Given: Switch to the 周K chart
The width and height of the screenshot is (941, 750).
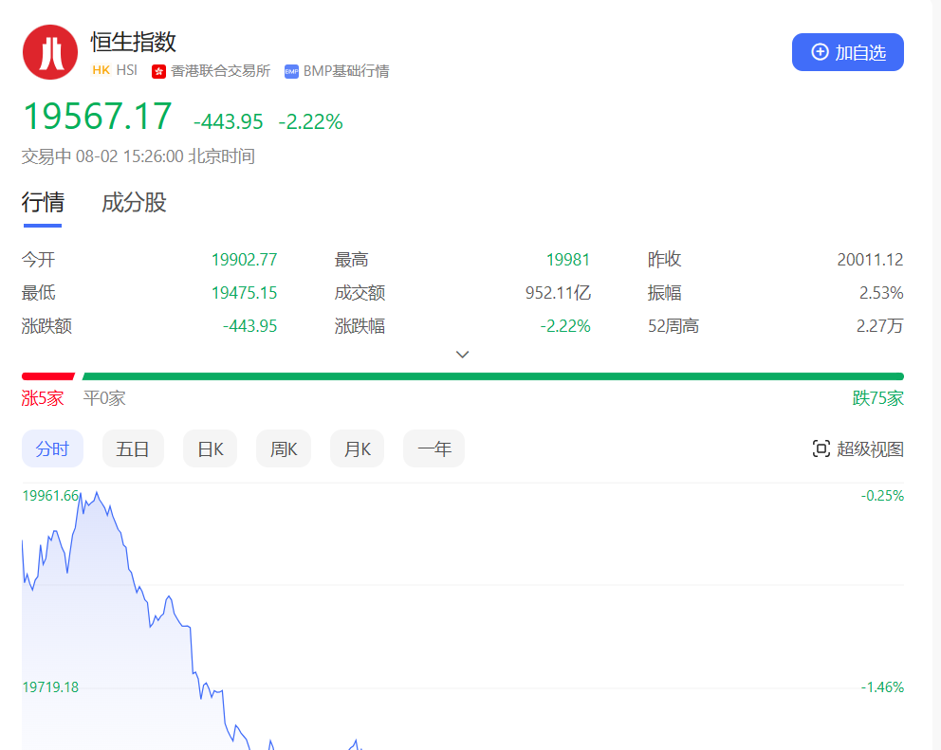Looking at the screenshot, I should click(284, 448).
